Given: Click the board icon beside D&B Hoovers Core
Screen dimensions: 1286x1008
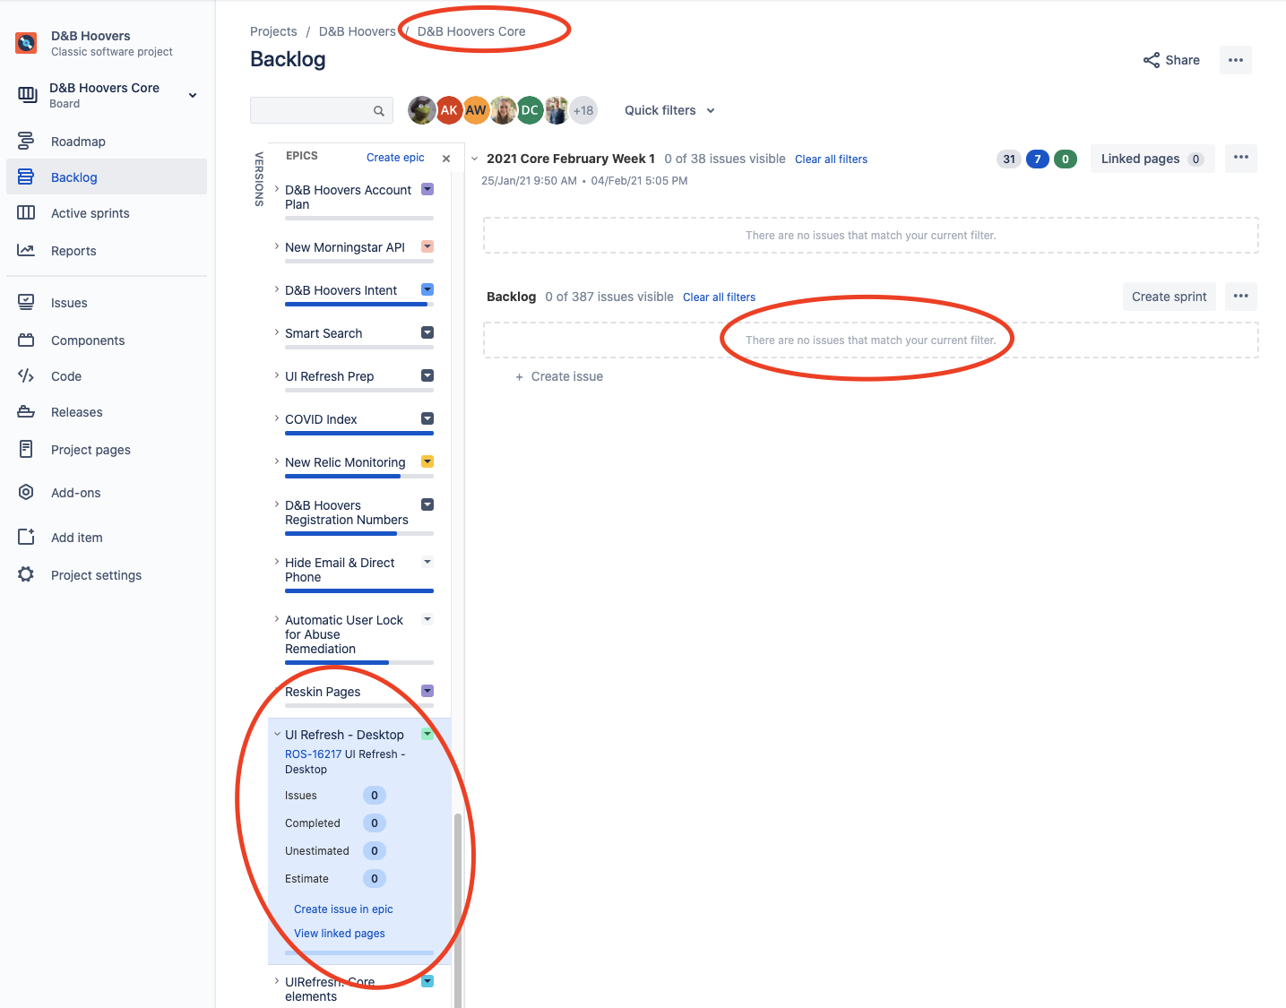Looking at the screenshot, I should (x=28, y=95).
